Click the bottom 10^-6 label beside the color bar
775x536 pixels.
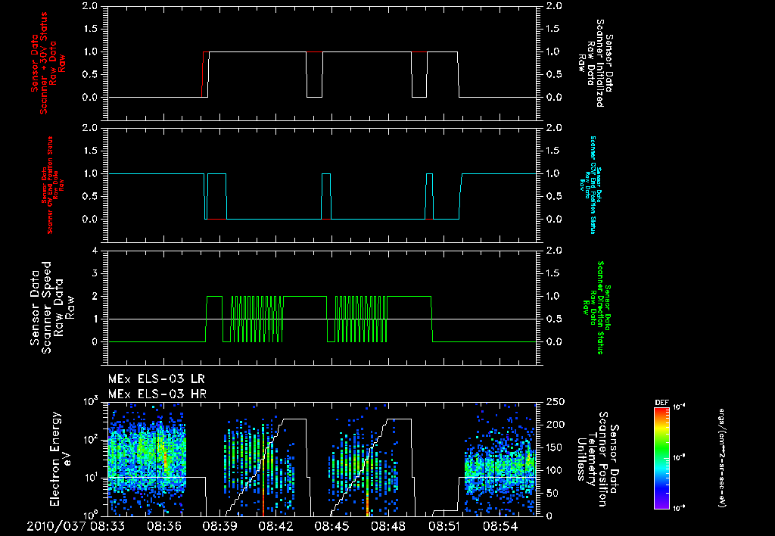[680, 507]
